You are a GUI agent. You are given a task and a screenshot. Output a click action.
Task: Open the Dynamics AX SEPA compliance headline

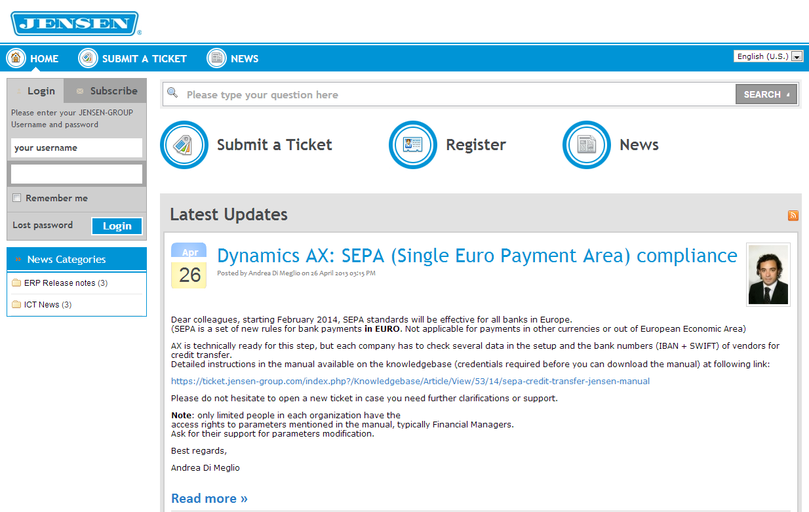[477, 255]
